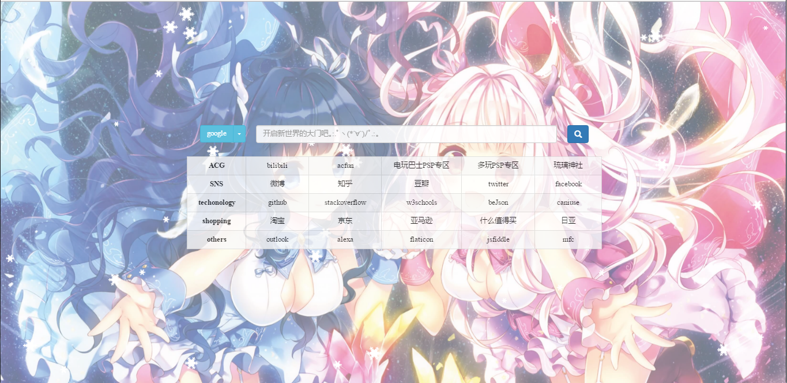Click the ACG category header

tap(217, 166)
